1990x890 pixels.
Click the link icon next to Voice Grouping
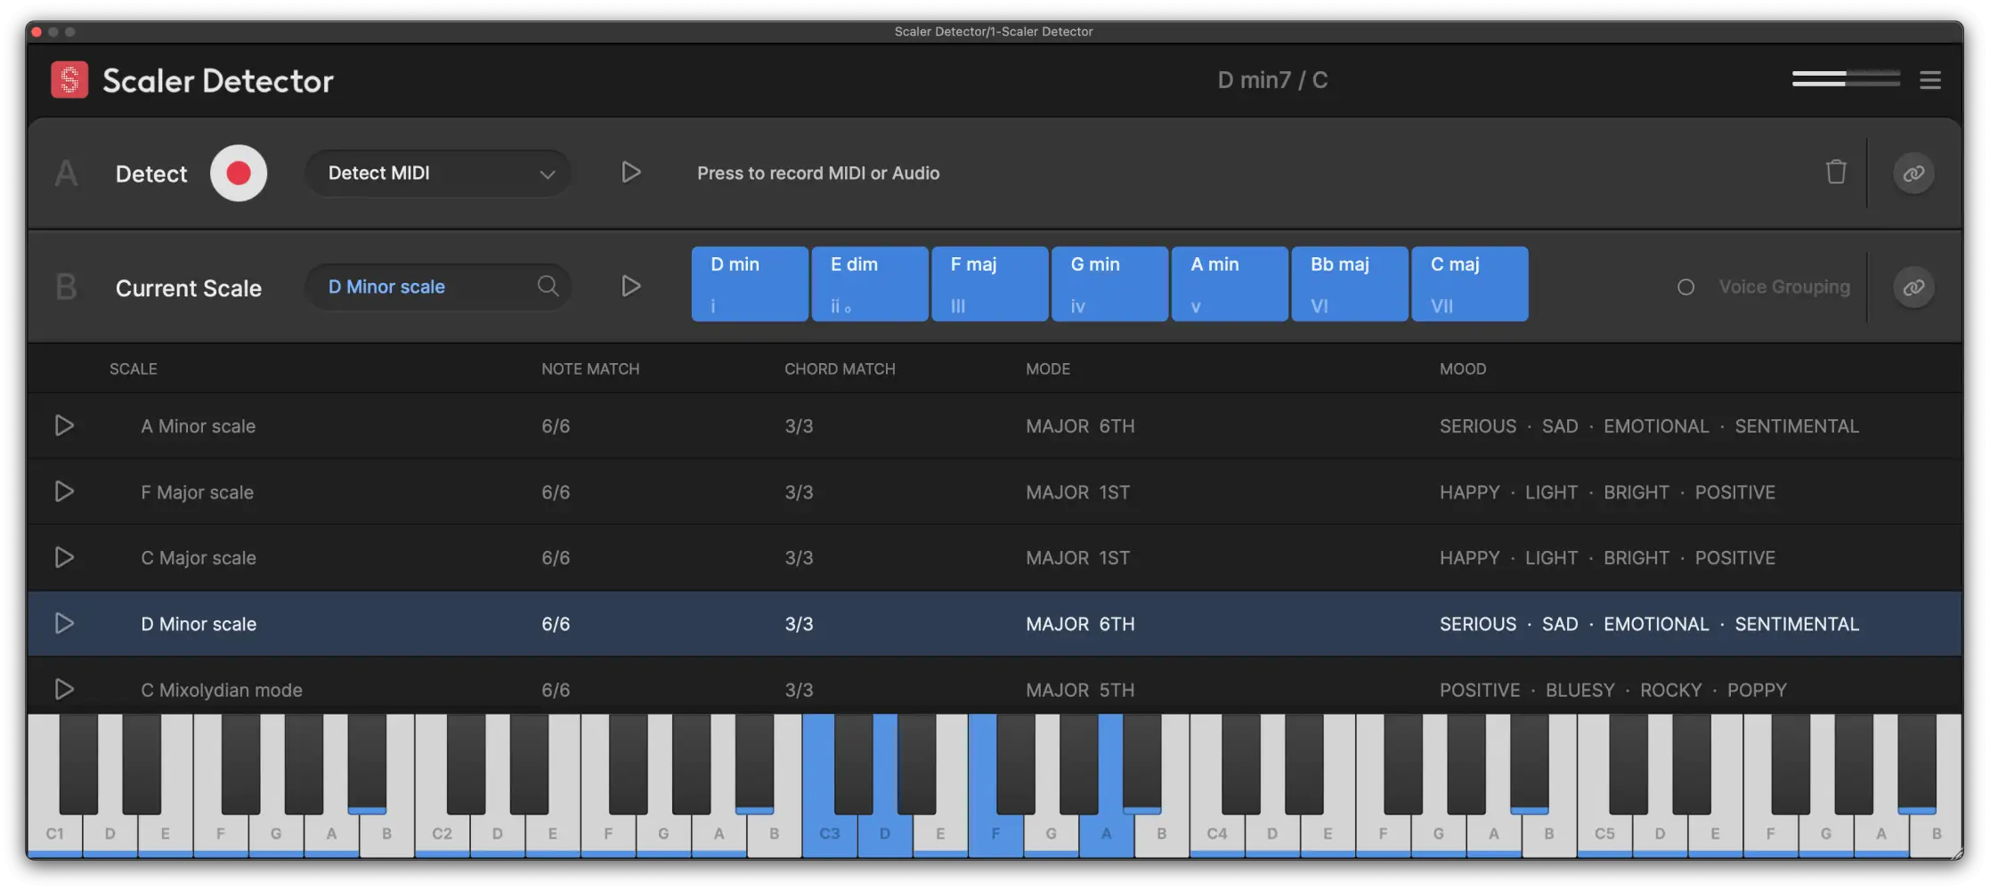coord(1913,287)
